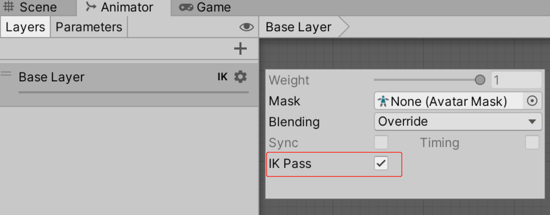Add a new layer with plus button

pyautogui.click(x=240, y=48)
